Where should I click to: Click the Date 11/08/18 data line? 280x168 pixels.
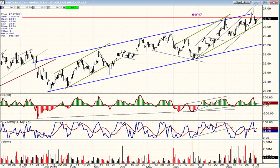pos(10,16)
